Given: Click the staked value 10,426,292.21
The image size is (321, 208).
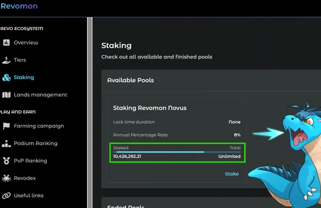Looking at the screenshot, I should (x=127, y=156).
